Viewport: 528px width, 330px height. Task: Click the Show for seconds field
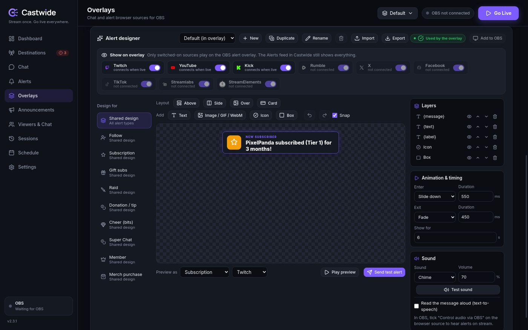455,238
